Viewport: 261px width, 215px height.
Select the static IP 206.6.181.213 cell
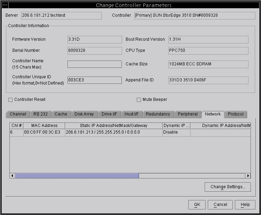pyautogui.click(x=114, y=133)
